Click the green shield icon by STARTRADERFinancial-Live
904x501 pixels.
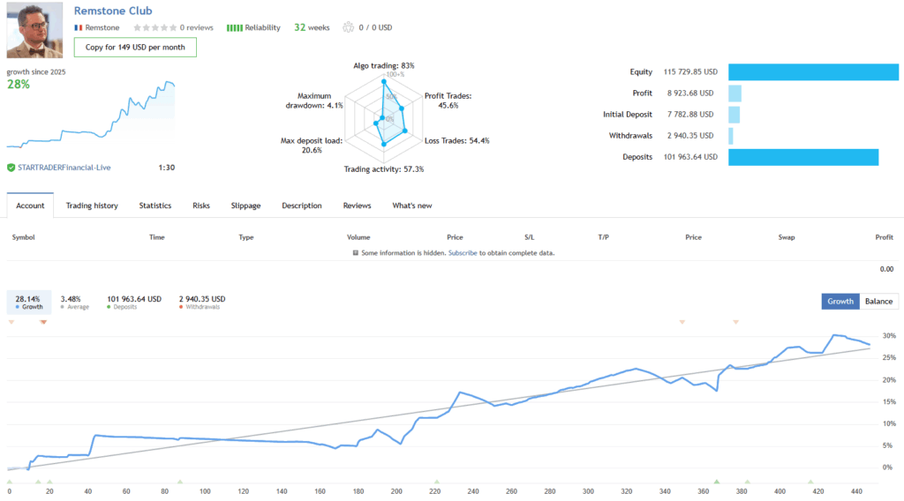coord(11,167)
